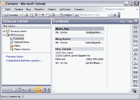The height and width of the screenshot is (100, 140).
Task: Click the Введите контакт search field
Action: pos(94,15)
